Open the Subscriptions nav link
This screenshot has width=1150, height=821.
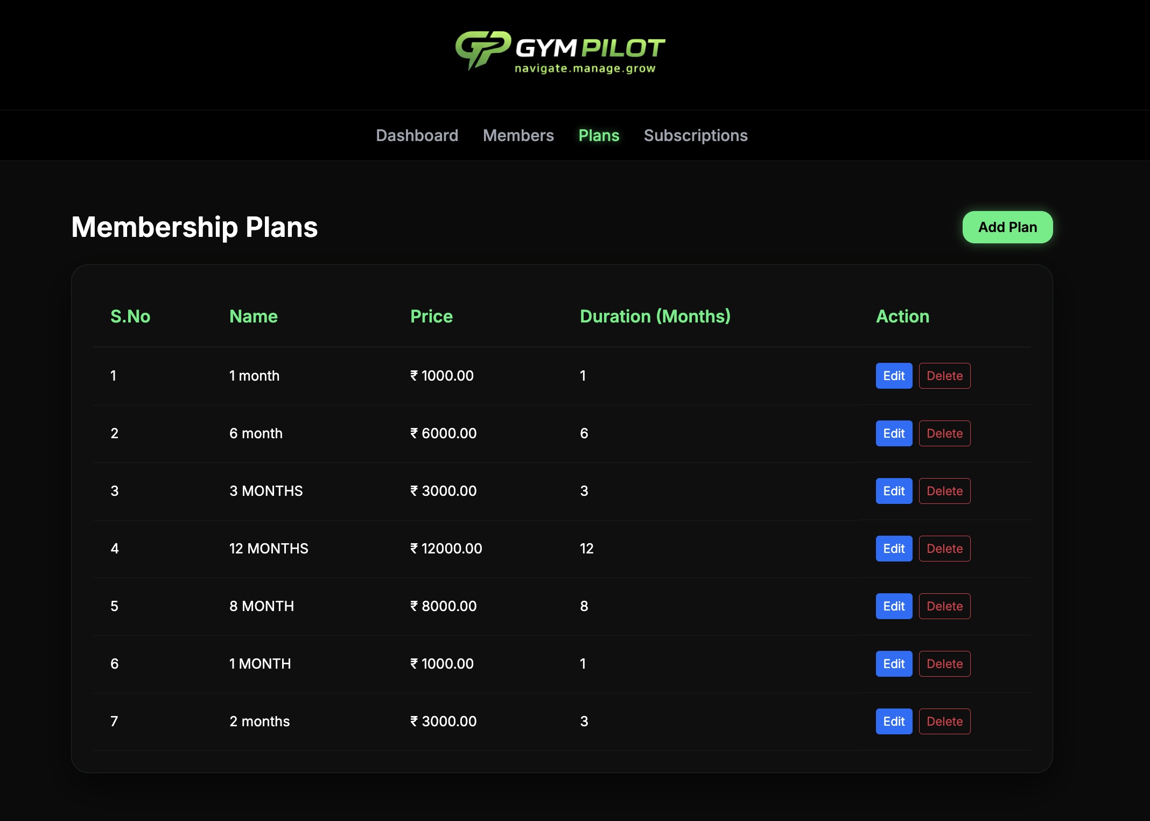[696, 135]
